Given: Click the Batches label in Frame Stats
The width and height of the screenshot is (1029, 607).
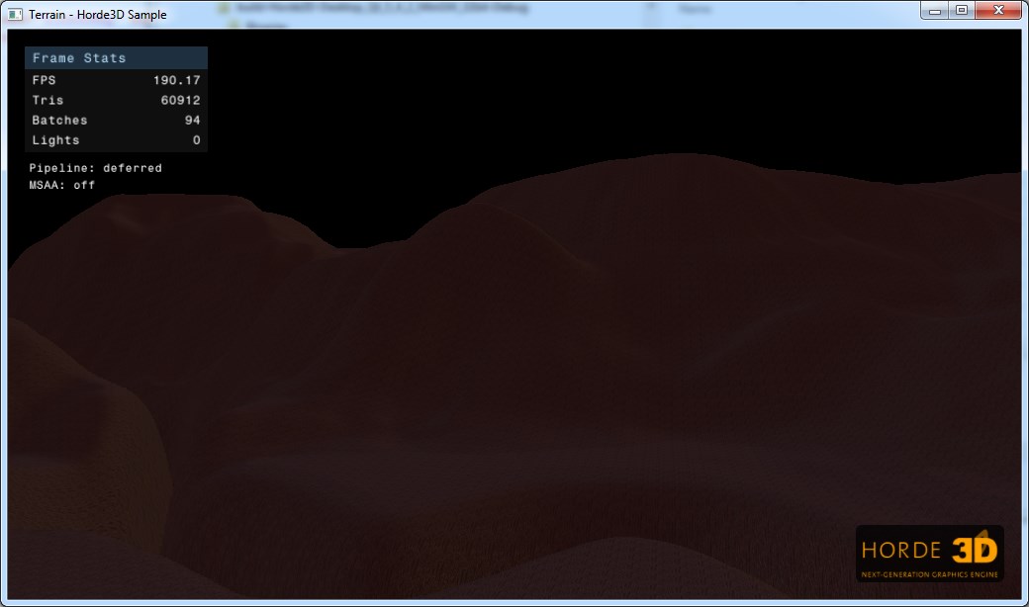Looking at the screenshot, I should (x=59, y=120).
